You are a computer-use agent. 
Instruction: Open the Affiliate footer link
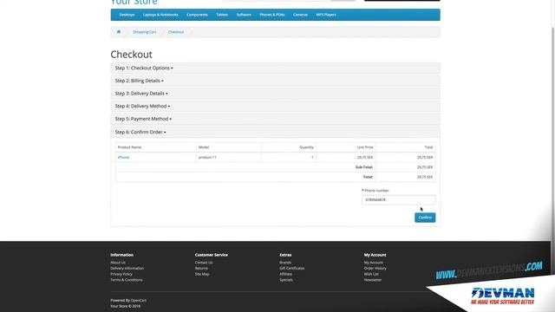click(x=285, y=274)
